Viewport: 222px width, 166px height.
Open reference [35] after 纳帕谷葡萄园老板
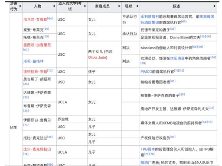[x=173, y=81]
